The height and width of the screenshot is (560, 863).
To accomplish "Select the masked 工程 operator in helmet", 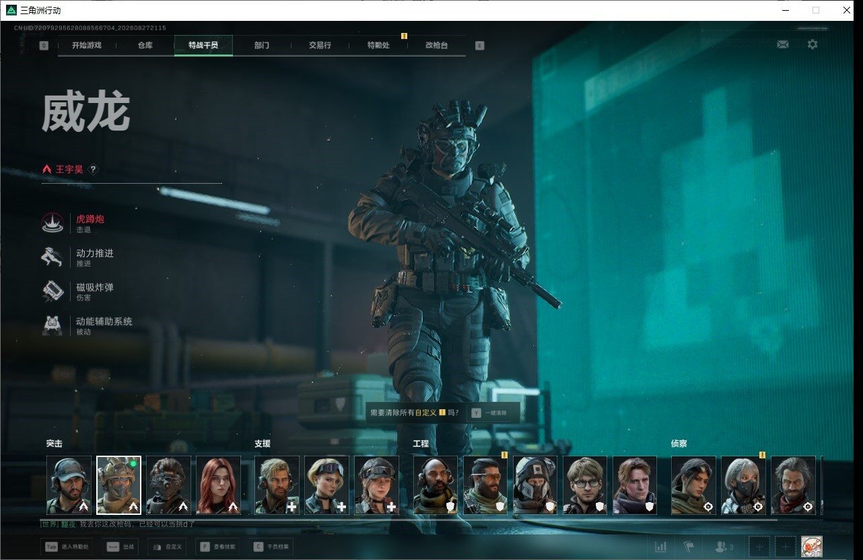I will click(x=534, y=485).
